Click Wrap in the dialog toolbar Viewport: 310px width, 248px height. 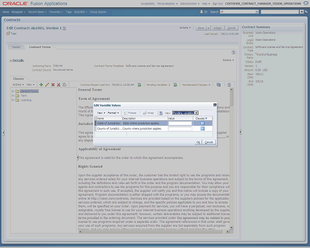[x=148, y=113]
